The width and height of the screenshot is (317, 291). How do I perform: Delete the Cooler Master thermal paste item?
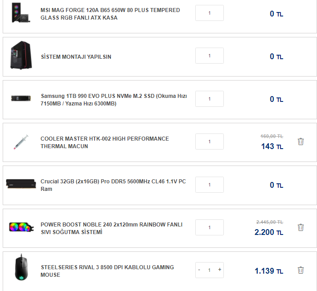tap(301, 142)
